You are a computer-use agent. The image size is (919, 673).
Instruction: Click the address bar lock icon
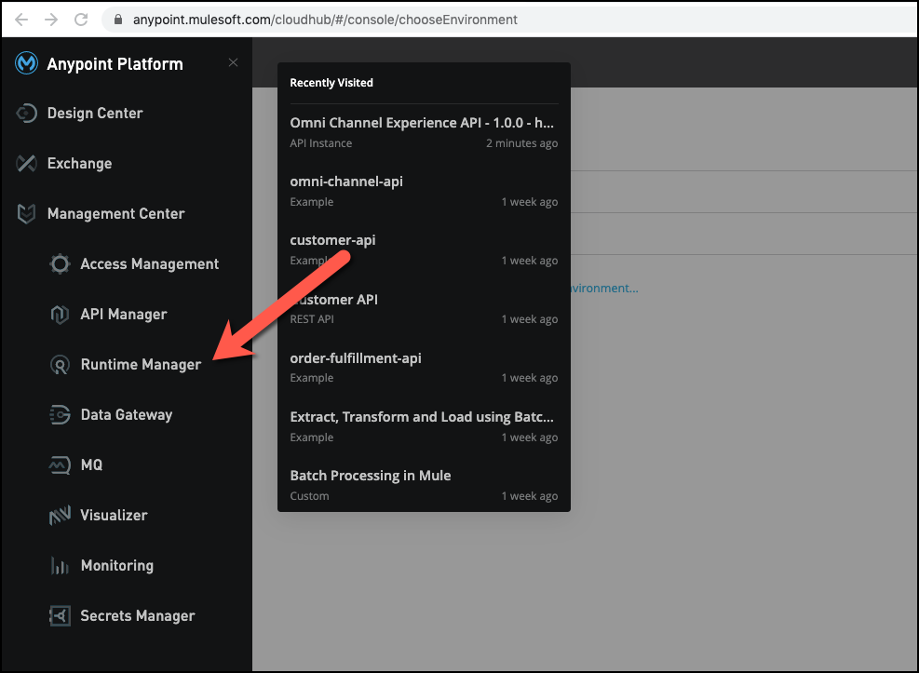pyautogui.click(x=118, y=20)
